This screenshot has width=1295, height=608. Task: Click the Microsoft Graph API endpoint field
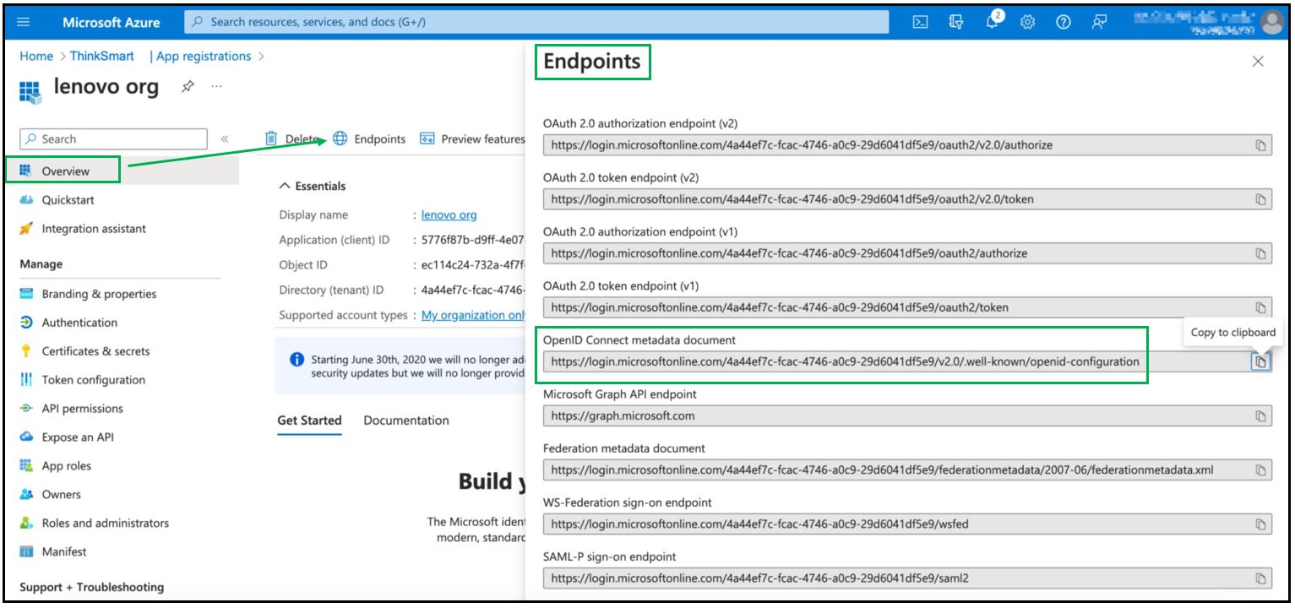pyautogui.click(x=908, y=415)
